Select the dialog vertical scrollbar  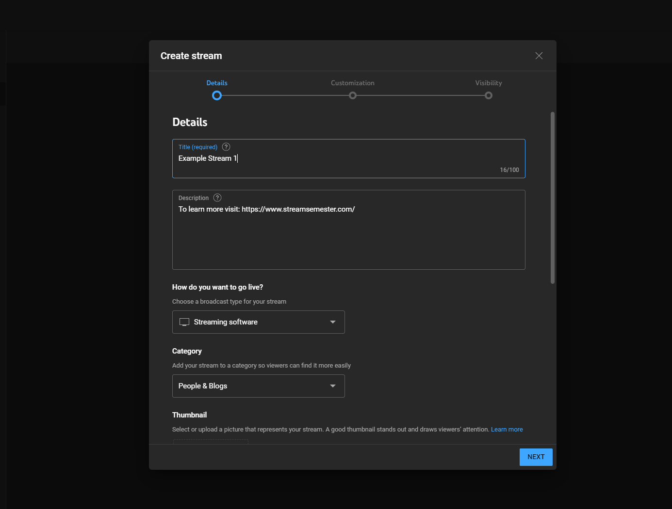pos(552,198)
